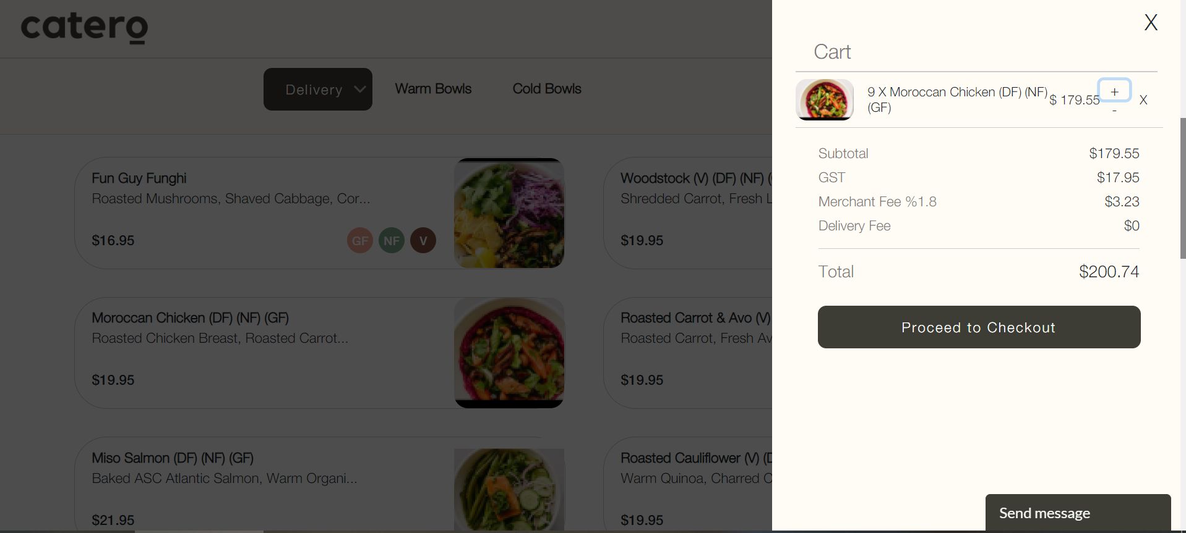Click Moroccan Chicken cart item thumbnail
The height and width of the screenshot is (533, 1186).
click(x=824, y=99)
